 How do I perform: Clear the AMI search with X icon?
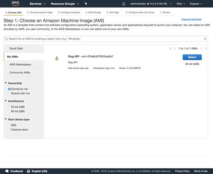[x=205, y=39]
